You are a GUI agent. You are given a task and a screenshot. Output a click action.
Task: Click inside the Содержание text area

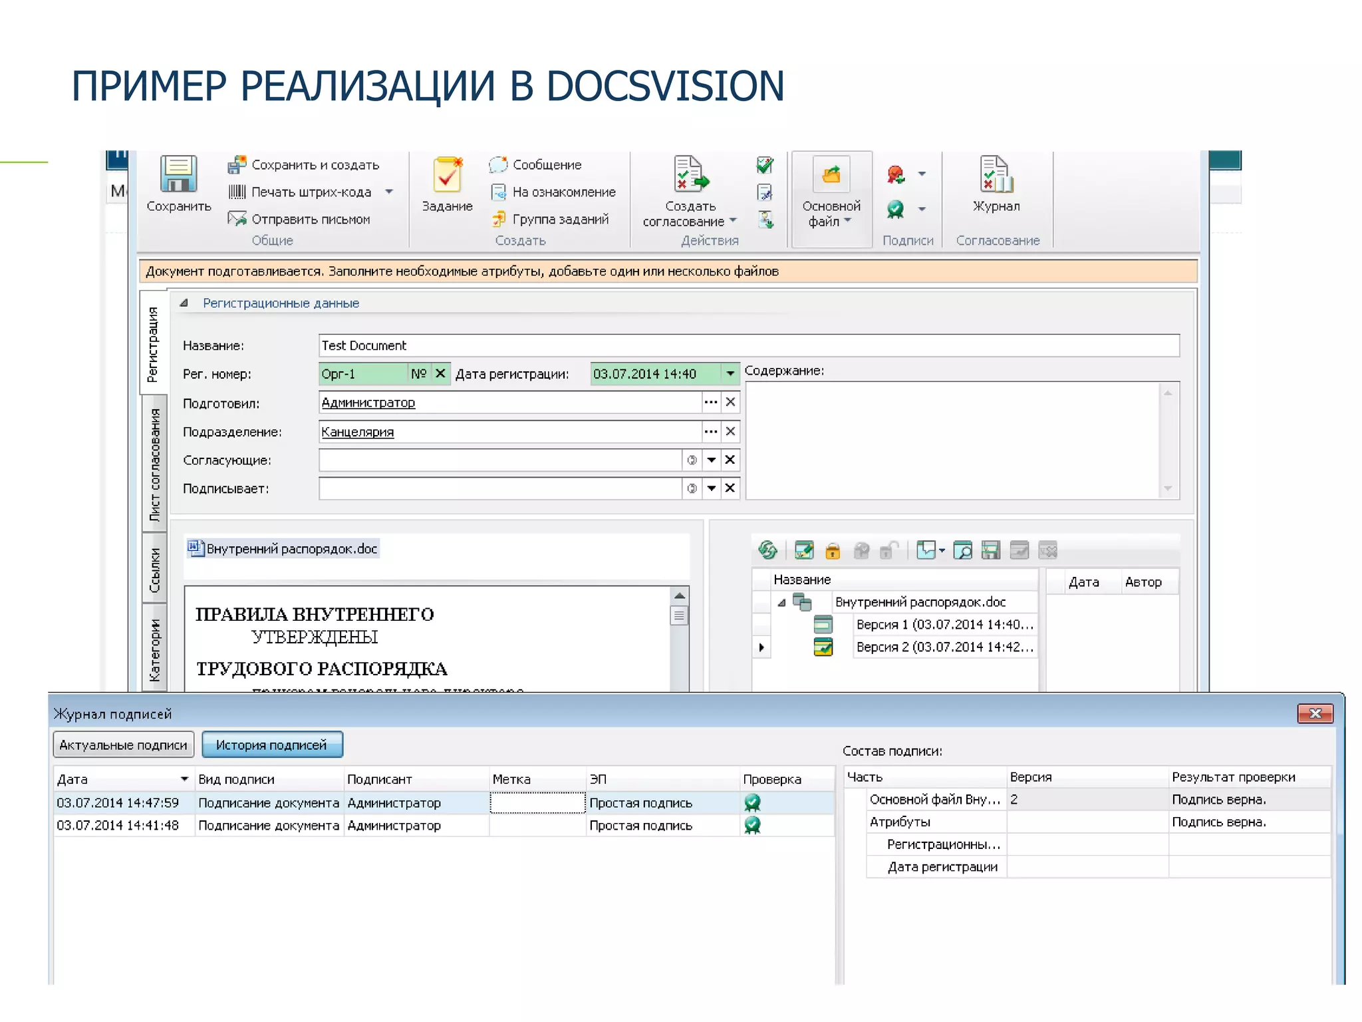pyautogui.click(x=953, y=440)
